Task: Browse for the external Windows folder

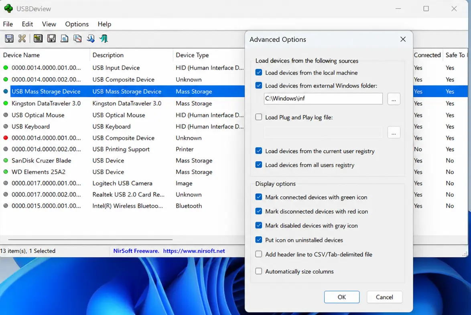Action: [394, 99]
